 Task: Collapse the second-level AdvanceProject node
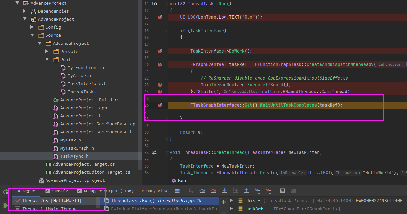(x=25, y=19)
